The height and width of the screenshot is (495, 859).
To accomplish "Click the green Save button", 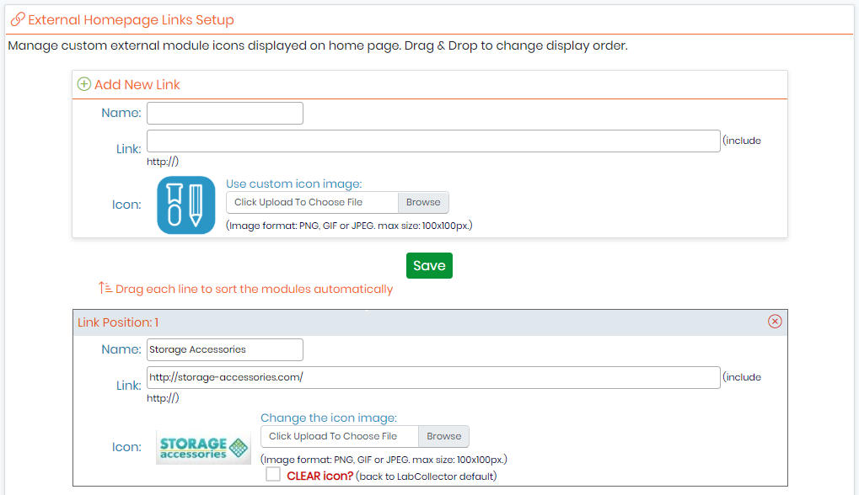I will coord(430,266).
